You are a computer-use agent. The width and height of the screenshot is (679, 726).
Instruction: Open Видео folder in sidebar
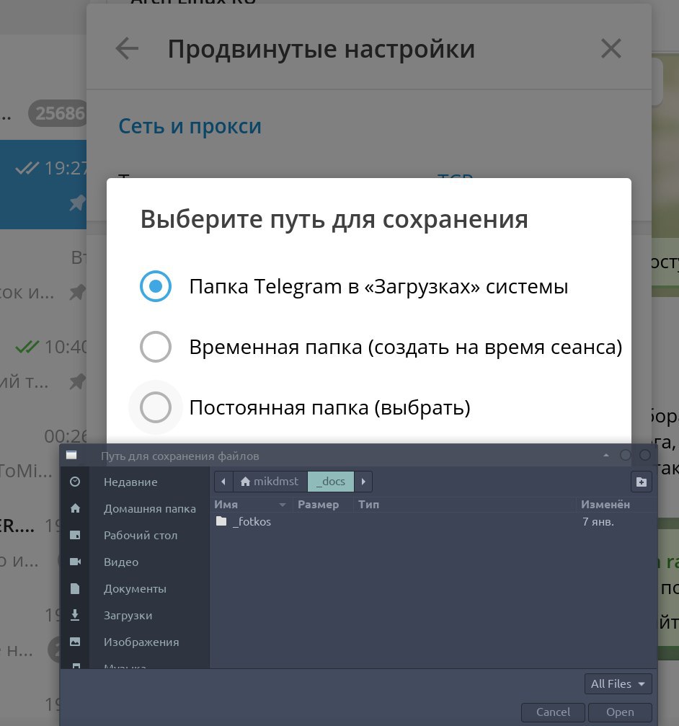[x=121, y=562]
